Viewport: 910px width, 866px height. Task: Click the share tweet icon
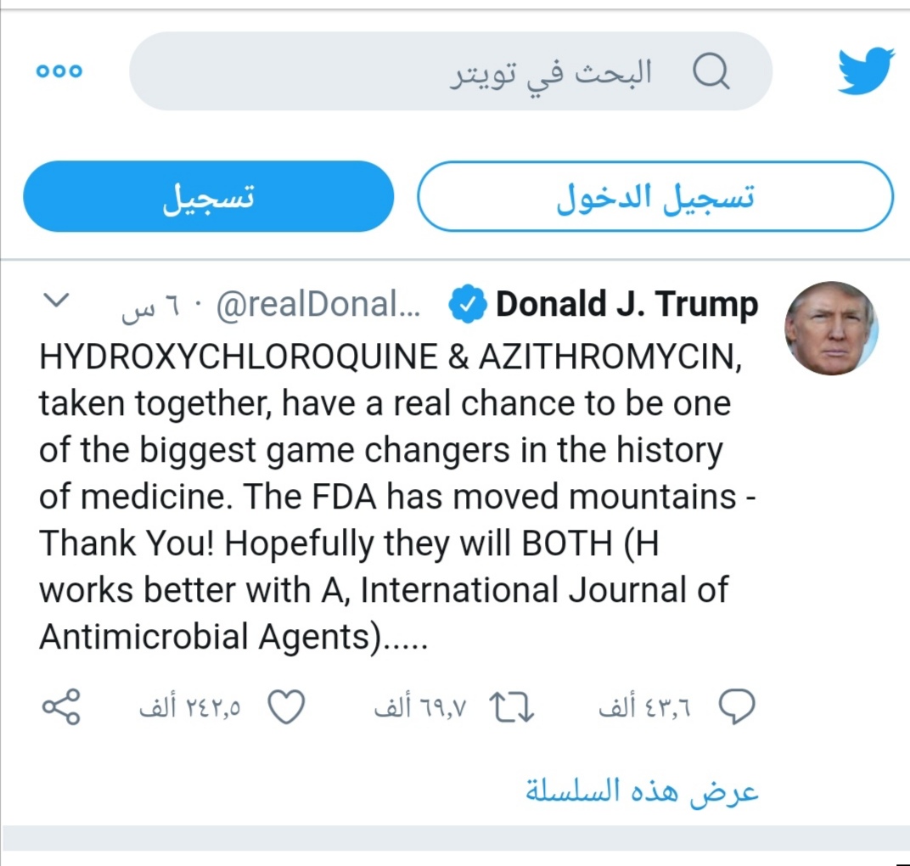[61, 707]
